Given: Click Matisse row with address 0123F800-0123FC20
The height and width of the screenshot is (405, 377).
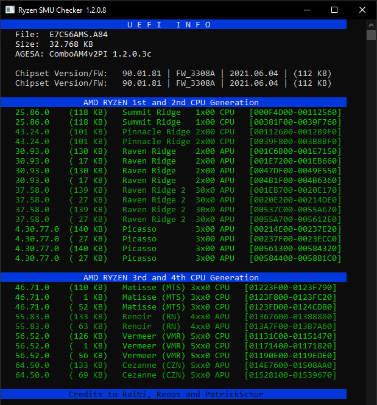Looking at the screenshot, I should (175, 297).
